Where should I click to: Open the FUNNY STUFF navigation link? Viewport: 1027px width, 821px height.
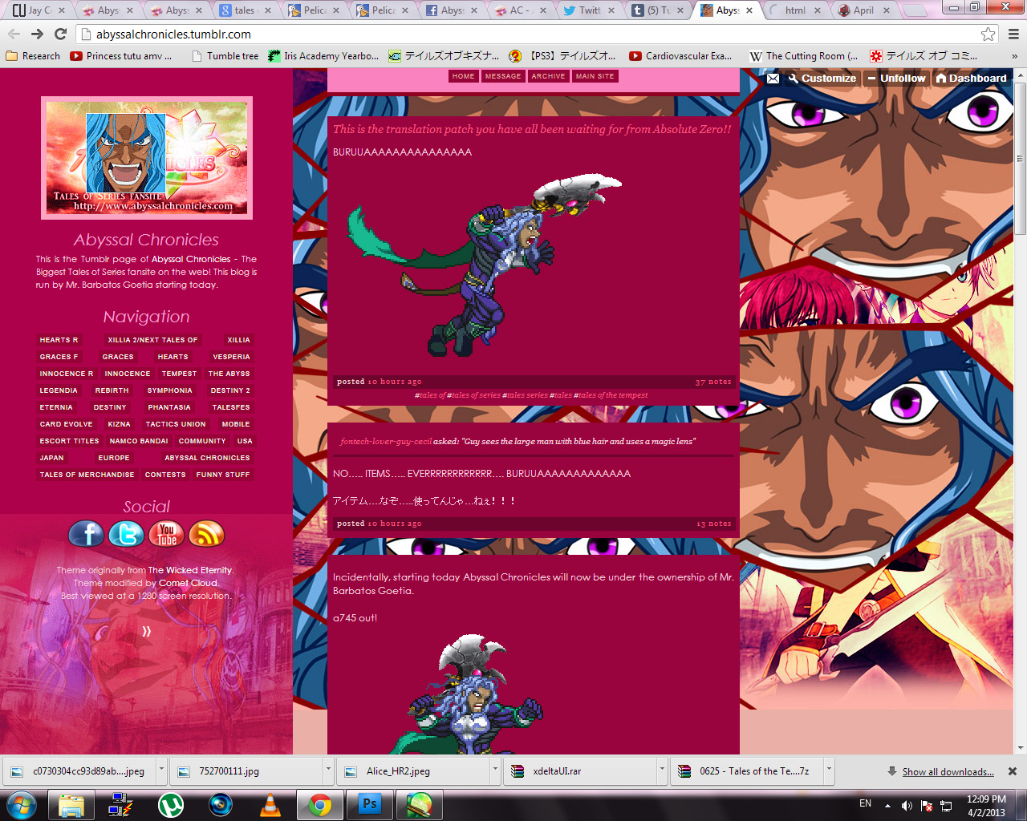click(x=223, y=475)
